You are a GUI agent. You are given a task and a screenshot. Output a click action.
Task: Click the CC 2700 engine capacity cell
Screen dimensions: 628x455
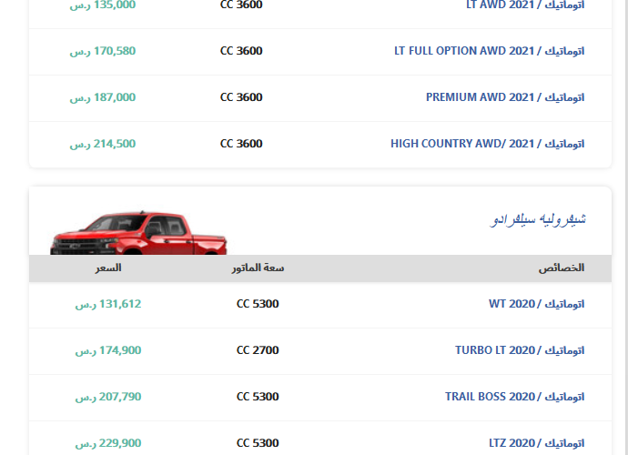(x=258, y=350)
